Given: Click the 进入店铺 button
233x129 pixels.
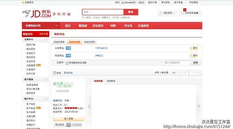Looking at the screenshot, I should click(x=69, y=119).
